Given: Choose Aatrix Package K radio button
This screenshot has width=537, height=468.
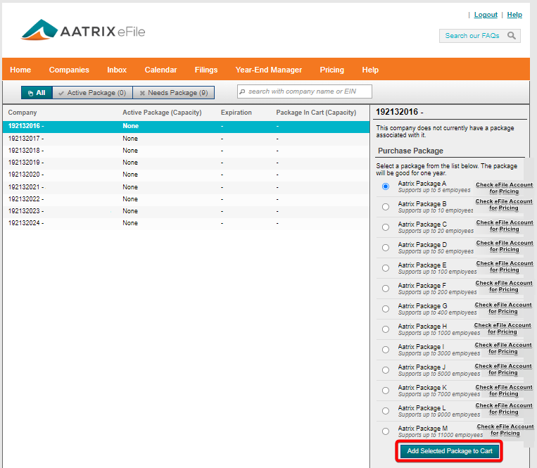Looking at the screenshot, I should (x=386, y=391).
